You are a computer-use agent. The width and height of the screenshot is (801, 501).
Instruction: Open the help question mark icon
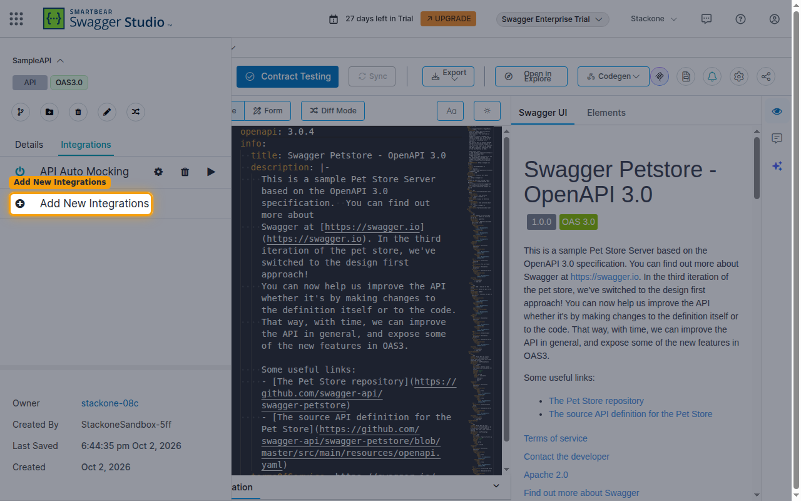click(x=740, y=19)
